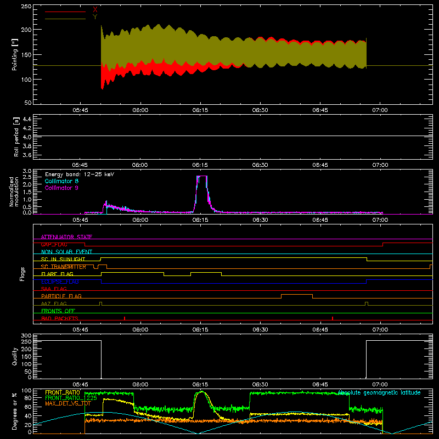Screen dimensions: 439x439
Task: Click the ECLIPSE_FLAG label
Action: pos(60,282)
